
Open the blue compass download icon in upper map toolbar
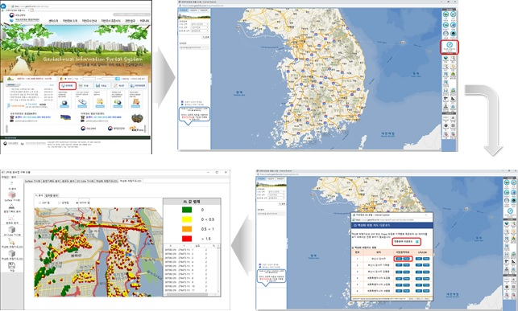click(450, 45)
